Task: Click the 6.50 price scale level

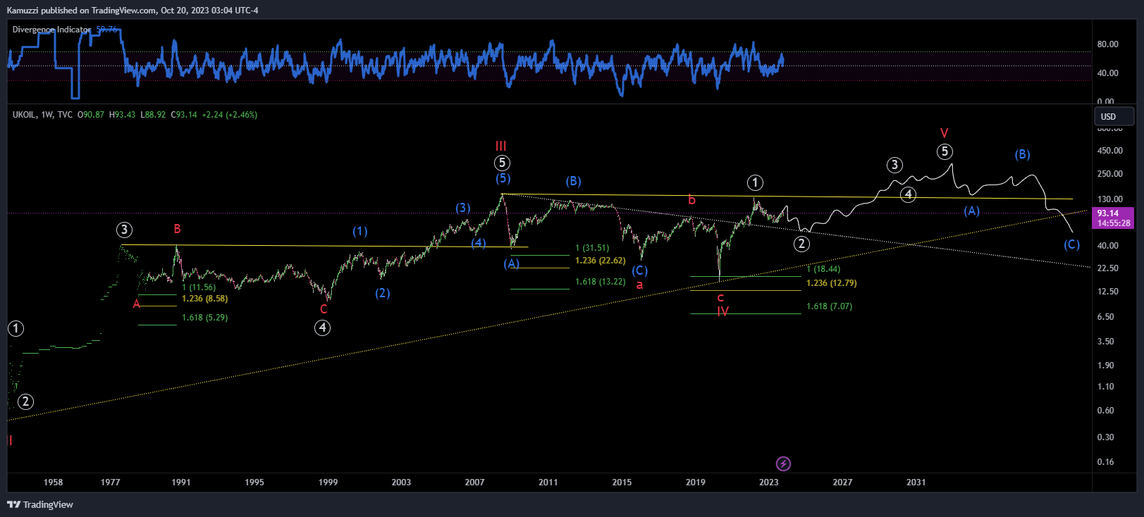Action: 1106,317
